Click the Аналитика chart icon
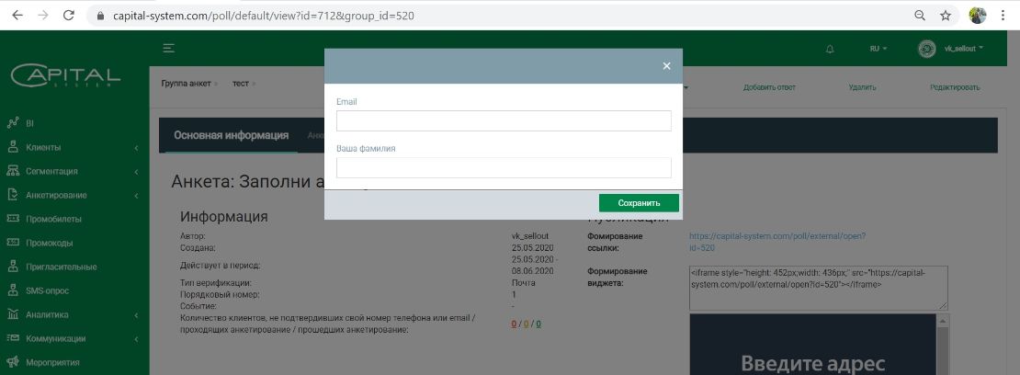The height and width of the screenshot is (375, 1020). tap(12, 314)
